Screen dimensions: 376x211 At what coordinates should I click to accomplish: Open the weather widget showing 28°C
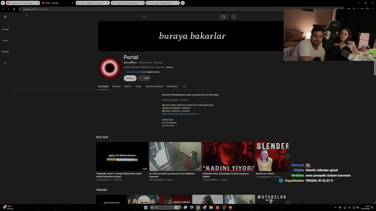(x=8, y=207)
